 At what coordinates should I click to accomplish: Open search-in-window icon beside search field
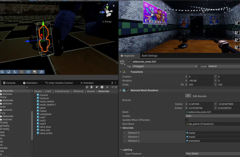87,87
